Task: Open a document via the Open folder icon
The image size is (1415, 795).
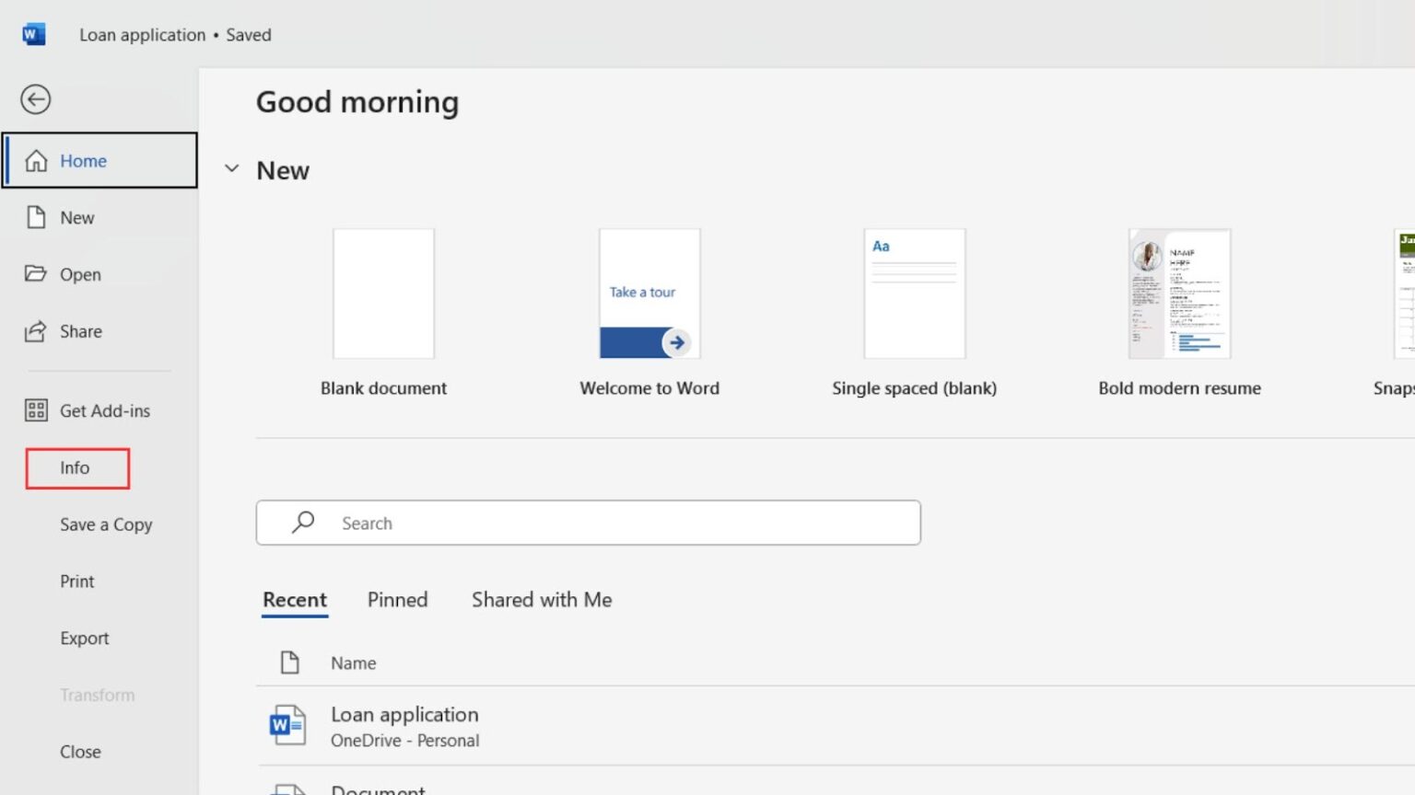Action: (x=36, y=273)
